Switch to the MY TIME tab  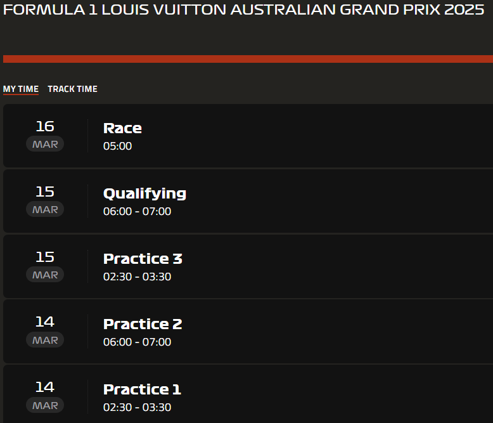(21, 89)
